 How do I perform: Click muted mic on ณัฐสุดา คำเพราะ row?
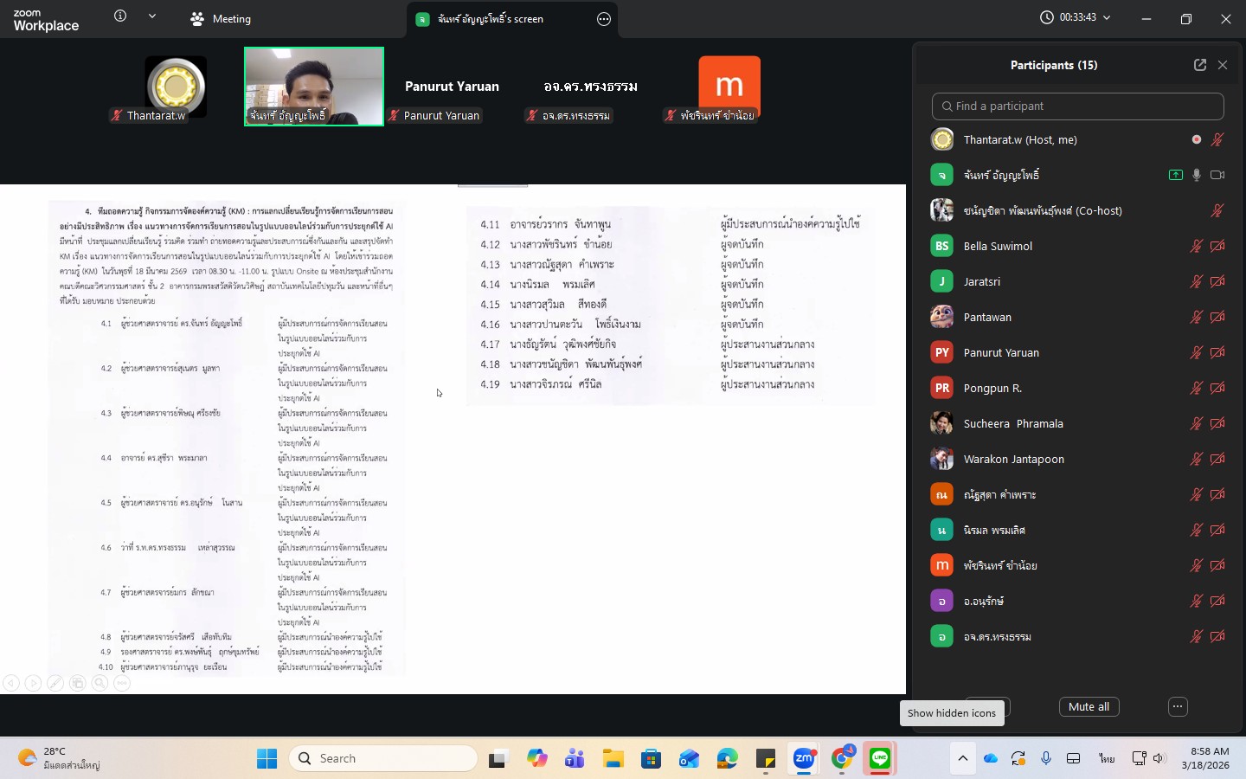click(x=1197, y=494)
